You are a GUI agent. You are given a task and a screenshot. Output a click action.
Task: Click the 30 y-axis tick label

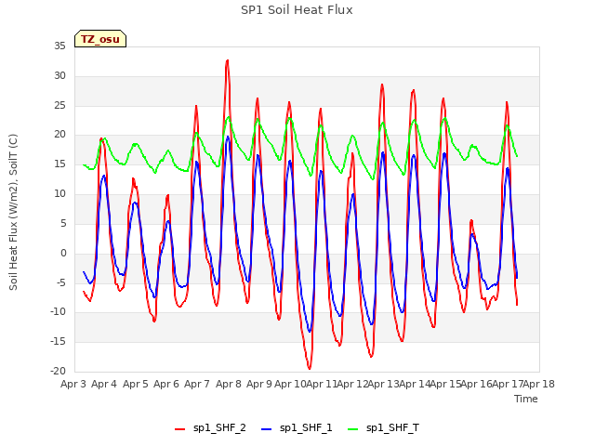click(x=59, y=76)
